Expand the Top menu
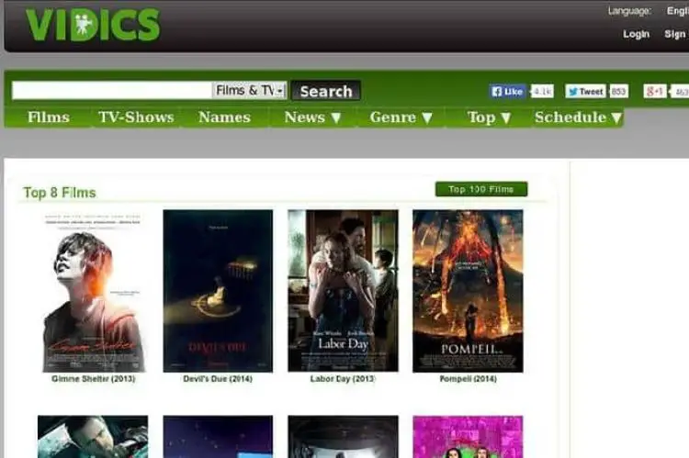Image resolution: width=689 pixels, height=458 pixels. 489,117
